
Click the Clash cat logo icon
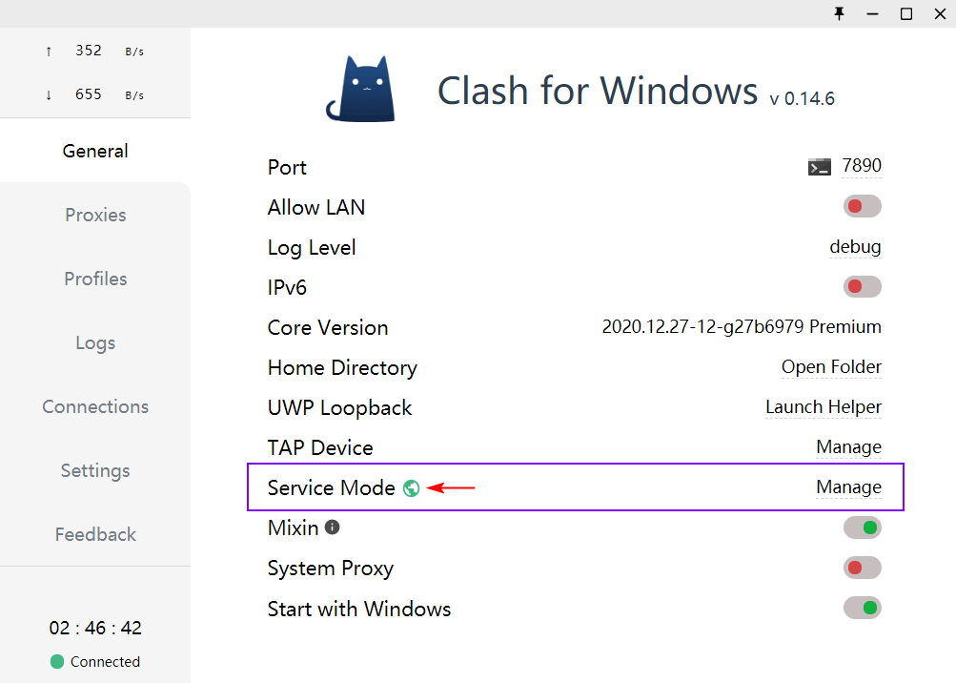(361, 89)
